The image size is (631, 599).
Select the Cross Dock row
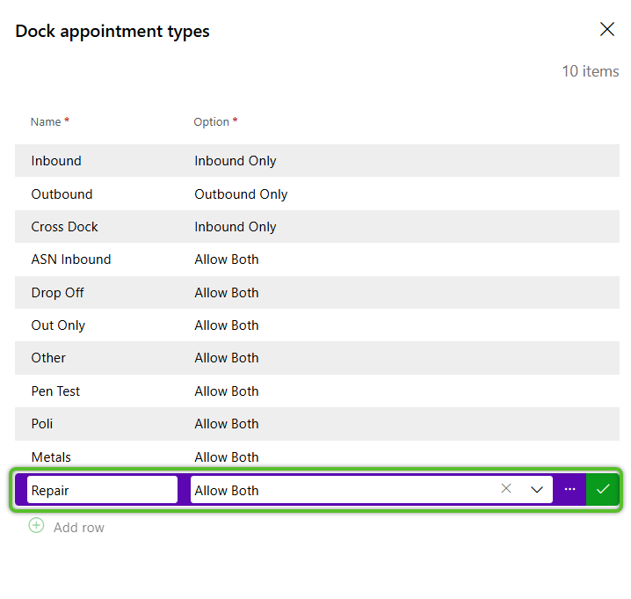(x=317, y=226)
